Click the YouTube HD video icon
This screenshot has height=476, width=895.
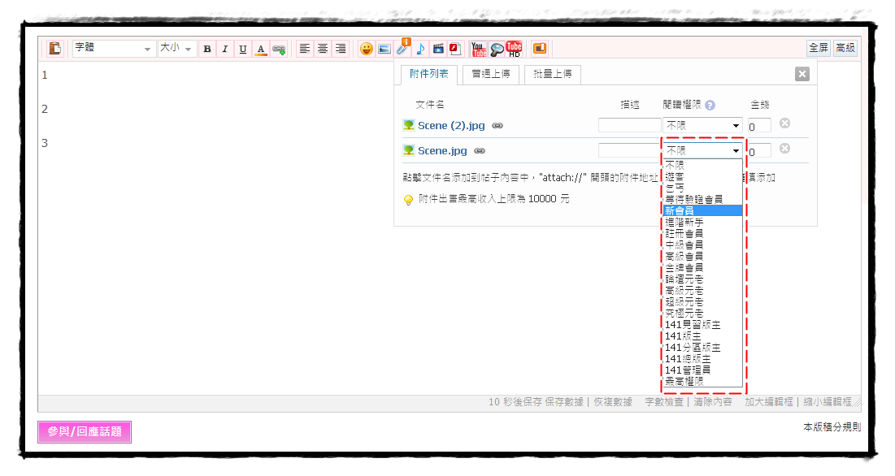click(x=515, y=49)
